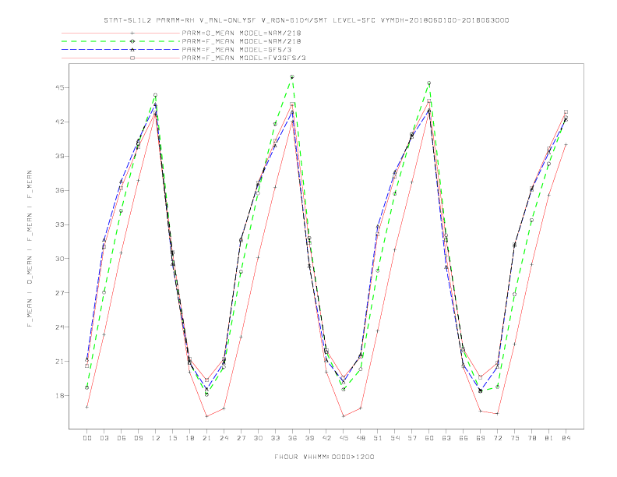Image resolution: width=617 pixels, height=477 pixels.
Task: Click y-axis tick label 24
Action: pos(61,327)
